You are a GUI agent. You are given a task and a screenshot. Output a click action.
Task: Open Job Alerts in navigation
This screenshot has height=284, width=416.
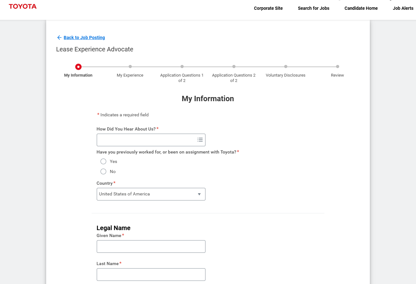pos(403,8)
